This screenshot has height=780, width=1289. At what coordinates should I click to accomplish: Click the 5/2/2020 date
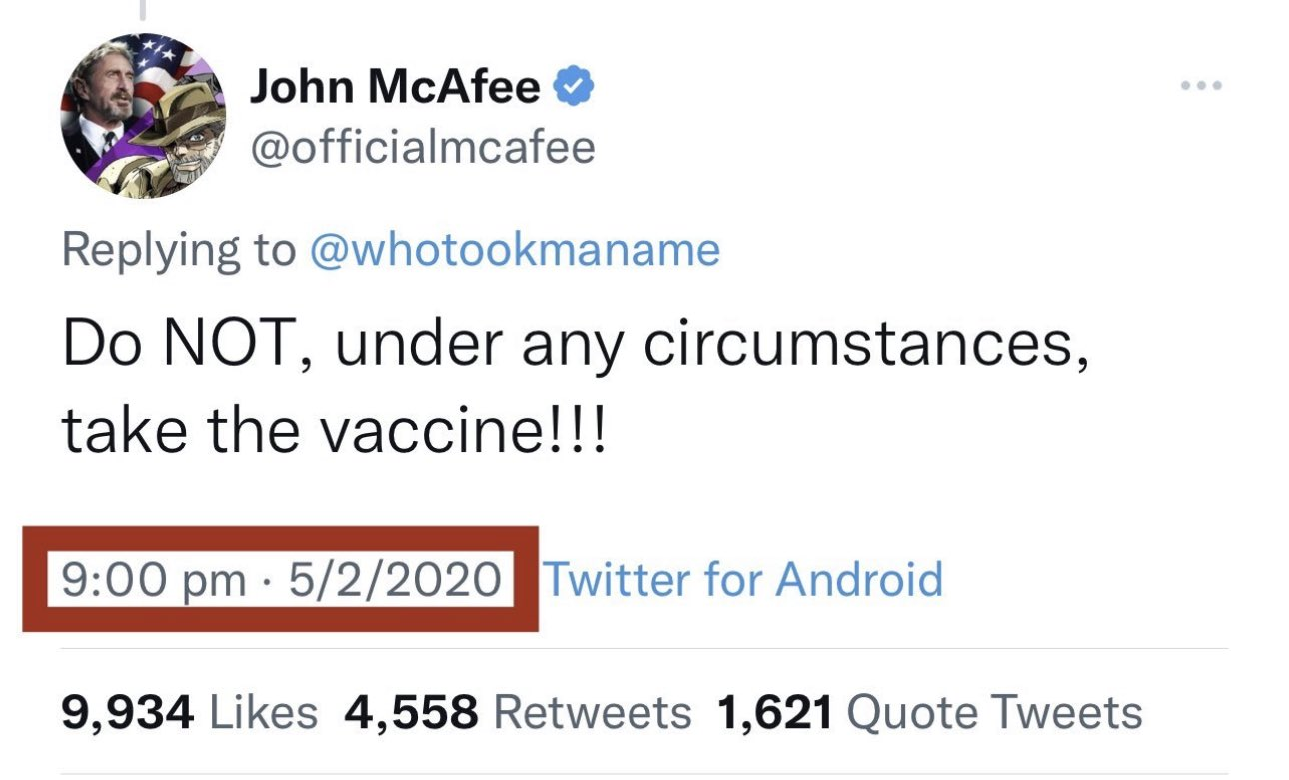pos(394,579)
